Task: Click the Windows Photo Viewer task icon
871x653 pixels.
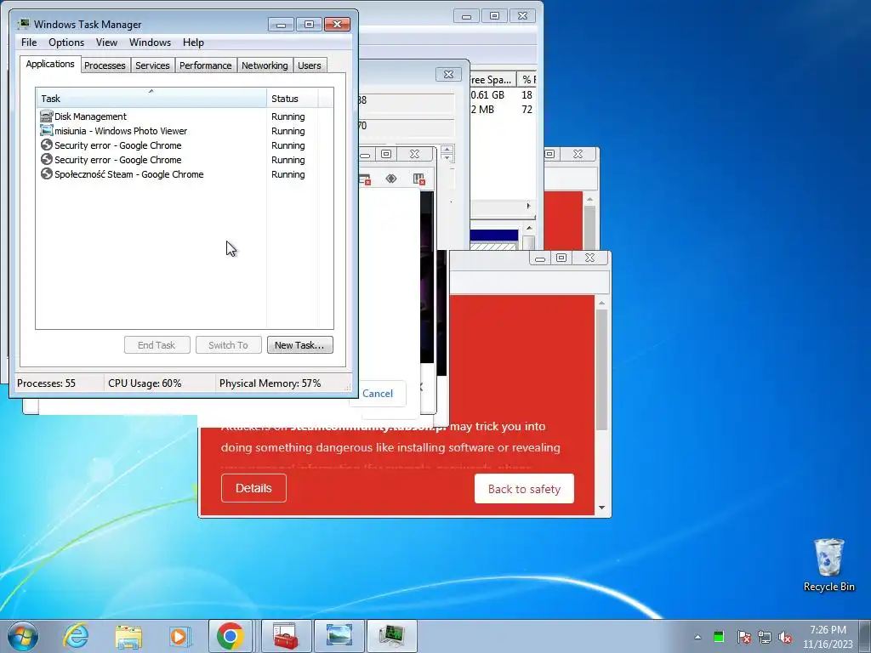Action: [x=47, y=130]
